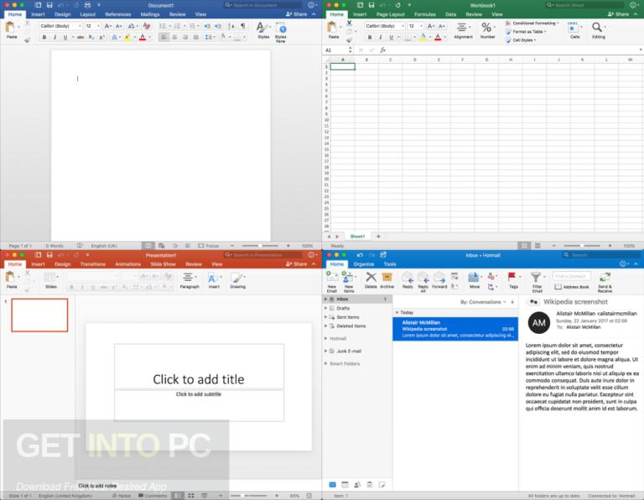Align text left in Word
644x500 pixels.
click(164, 38)
